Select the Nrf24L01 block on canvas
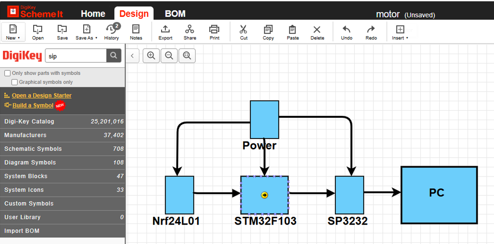The image size is (494, 244). coord(180,195)
